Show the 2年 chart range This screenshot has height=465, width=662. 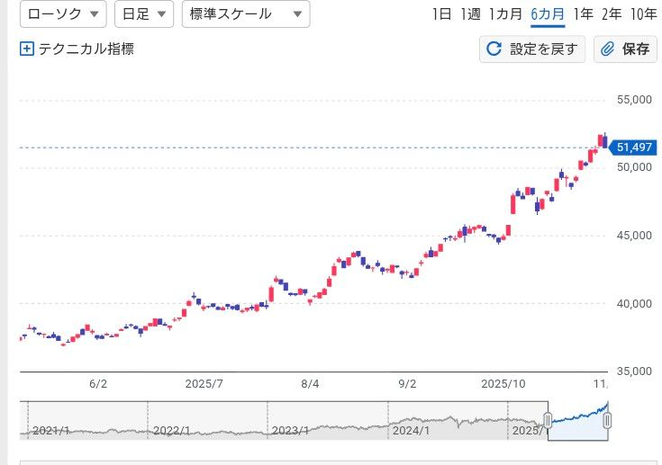pyautogui.click(x=612, y=14)
